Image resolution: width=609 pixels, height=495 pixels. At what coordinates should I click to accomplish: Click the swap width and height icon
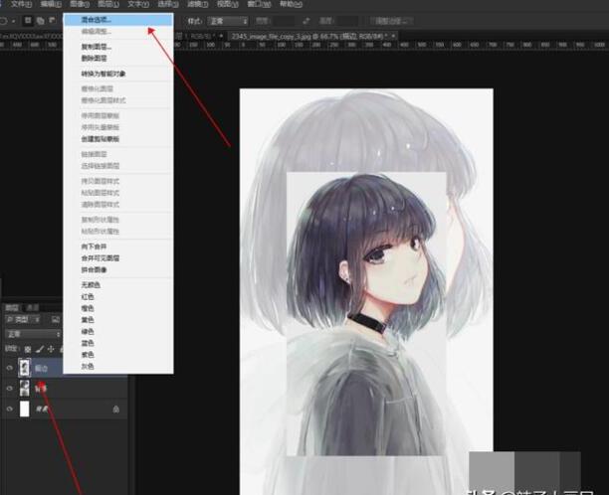coord(306,21)
